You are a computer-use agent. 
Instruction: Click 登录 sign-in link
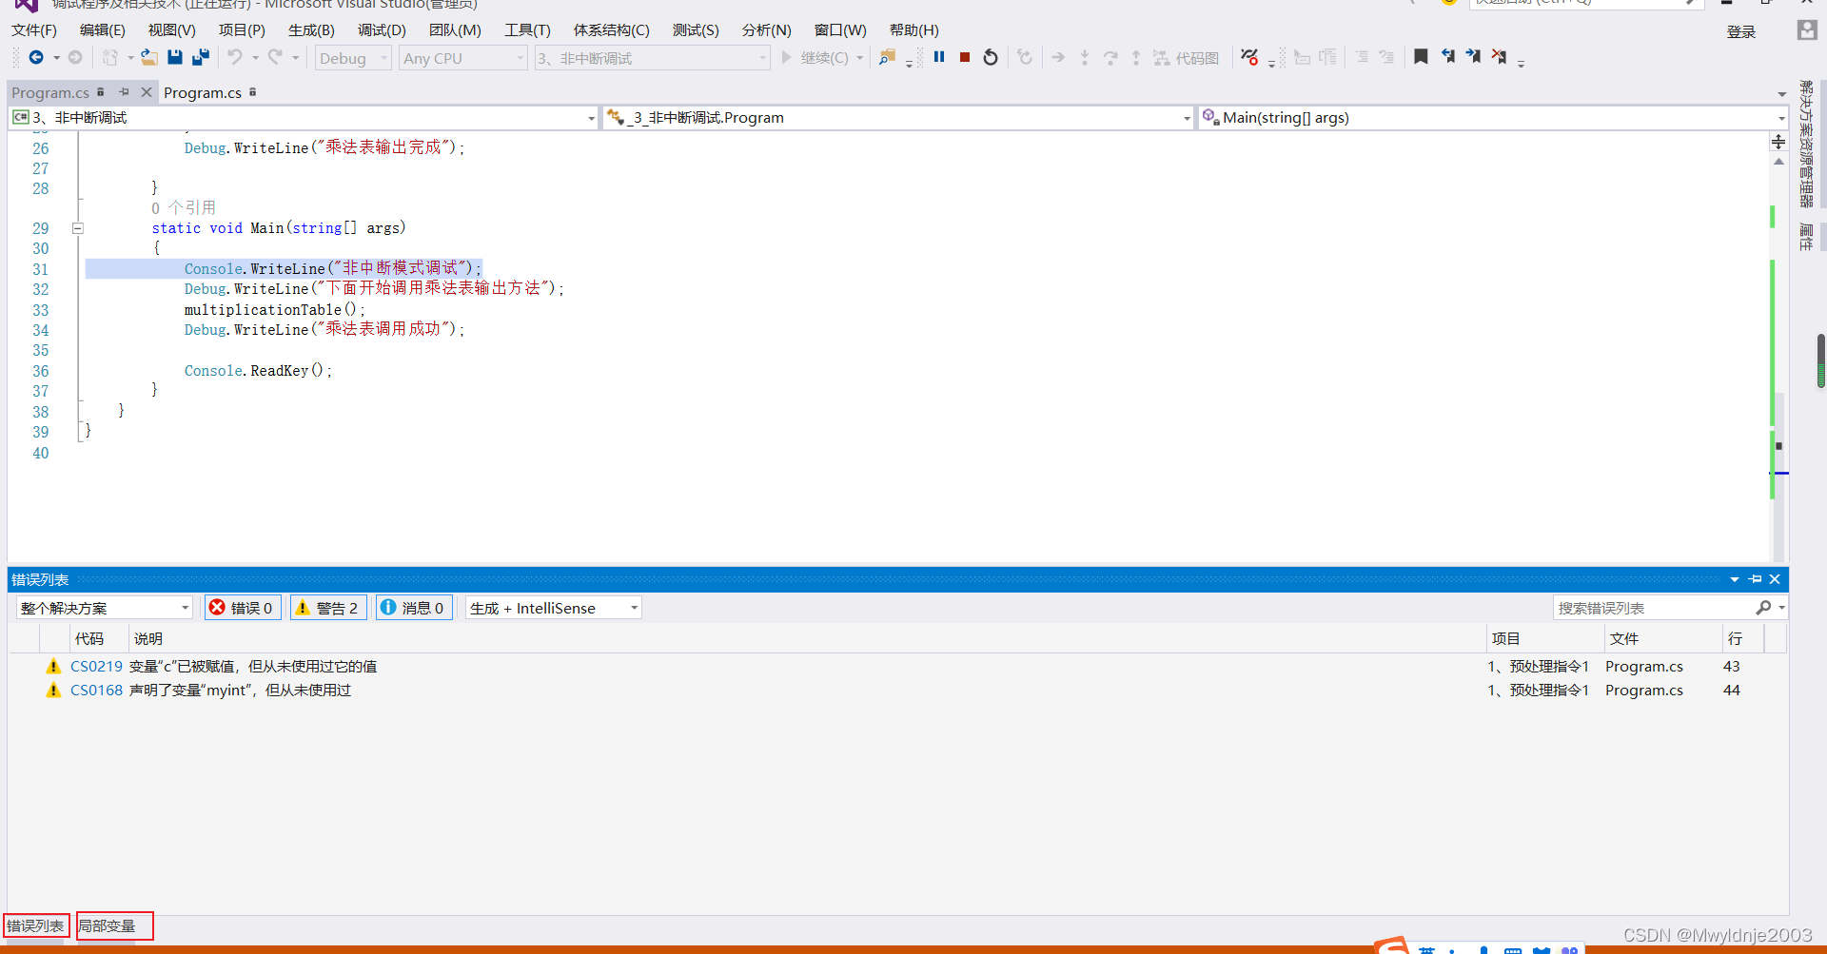pyautogui.click(x=1741, y=32)
